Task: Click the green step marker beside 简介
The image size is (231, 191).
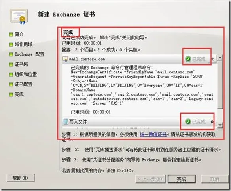Action: (x=11, y=34)
